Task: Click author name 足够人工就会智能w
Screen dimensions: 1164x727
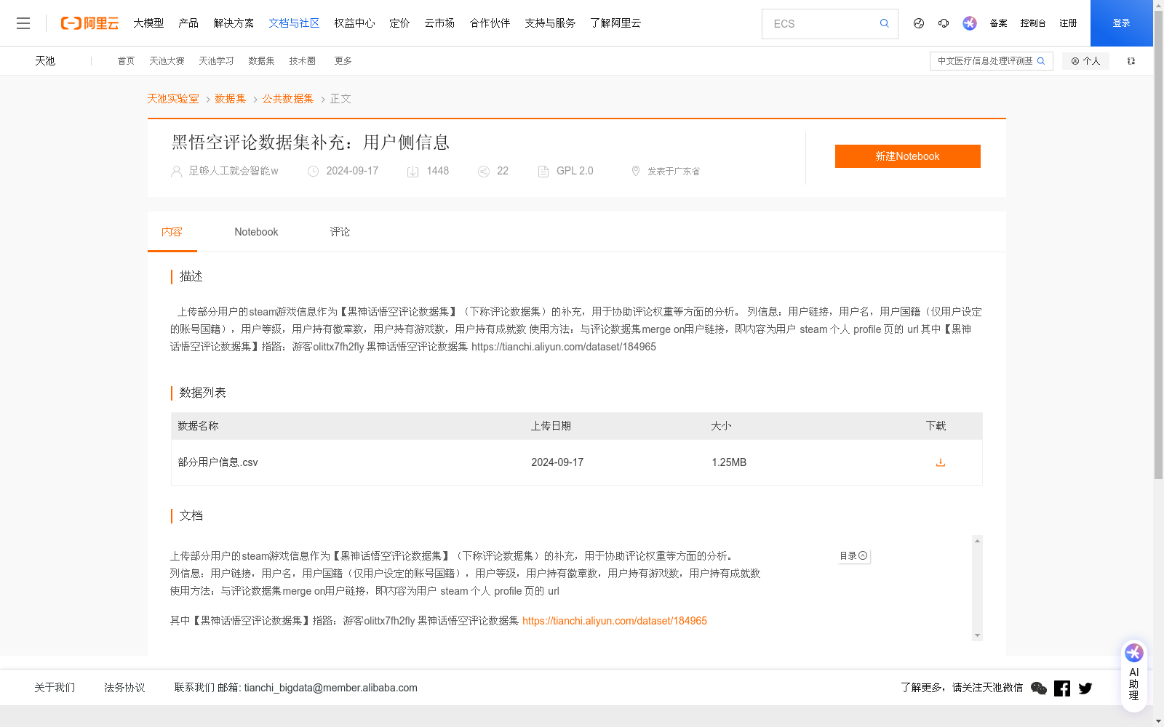Action: (234, 171)
